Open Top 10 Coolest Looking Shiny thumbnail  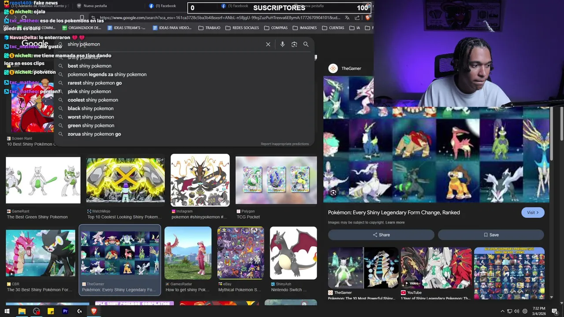click(126, 180)
